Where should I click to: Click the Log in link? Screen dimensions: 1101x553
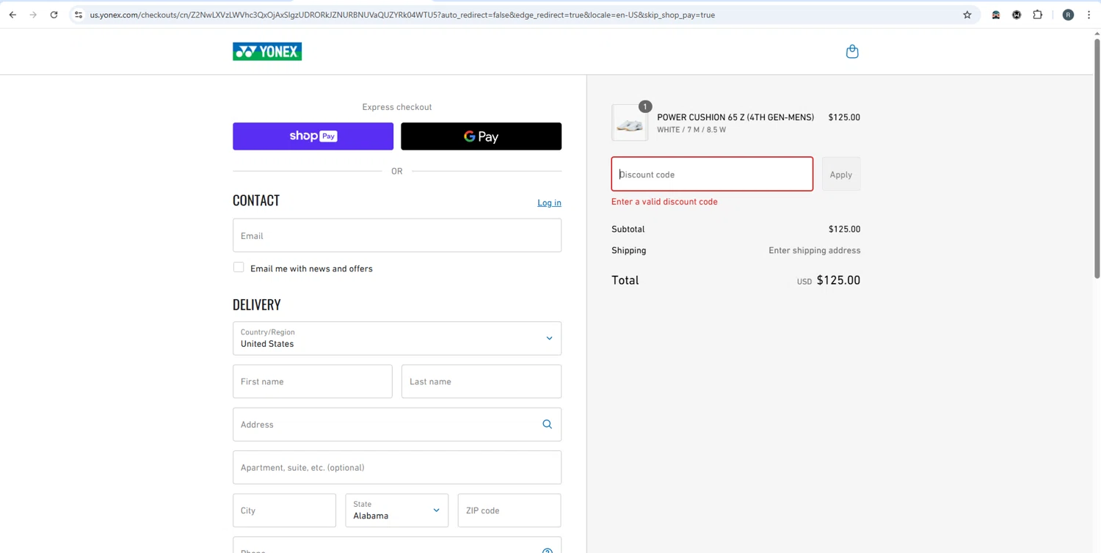point(549,203)
